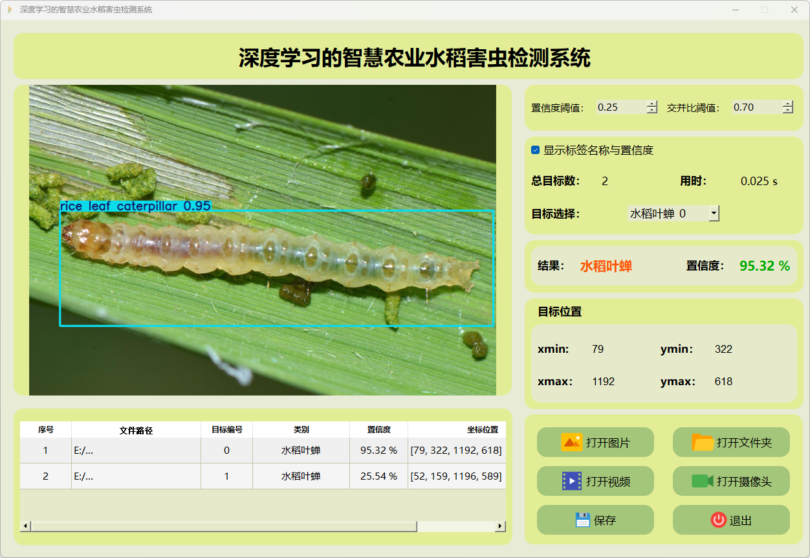Click the 置信度 column header in table
Screen dimensions: 810x558
(x=378, y=430)
